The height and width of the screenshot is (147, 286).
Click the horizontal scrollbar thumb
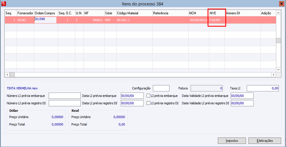coord(12,75)
